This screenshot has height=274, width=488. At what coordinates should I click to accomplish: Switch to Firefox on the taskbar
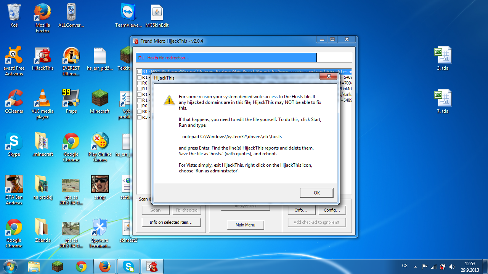point(105,266)
